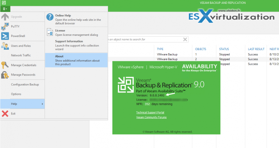Image resolution: width=279 pixels, height=148 pixels.
Task: Open Configuration Backup
Action: pyautogui.click(x=22, y=84)
